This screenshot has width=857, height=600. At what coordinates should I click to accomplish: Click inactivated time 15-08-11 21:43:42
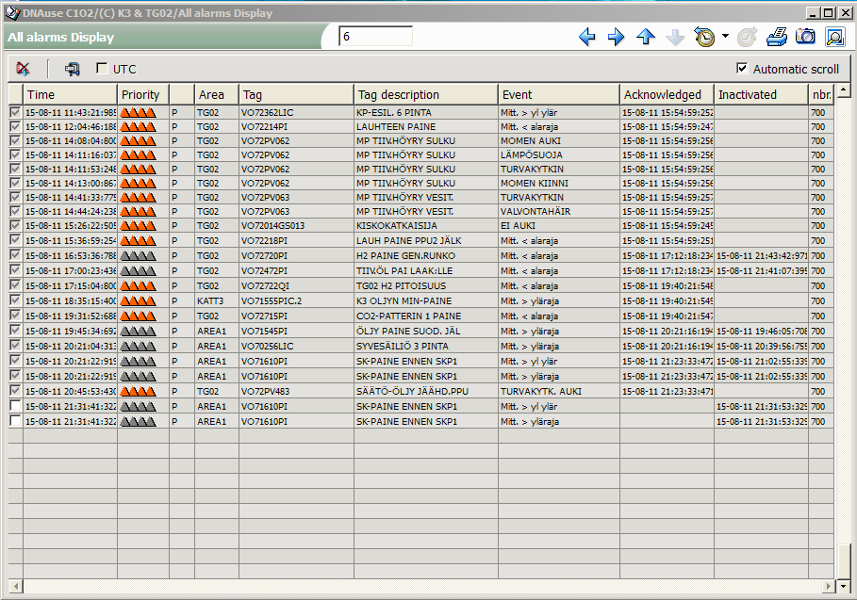coord(762,255)
